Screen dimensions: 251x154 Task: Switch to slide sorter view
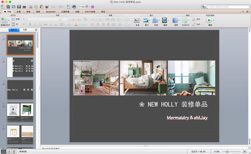(x=9, y=151)
